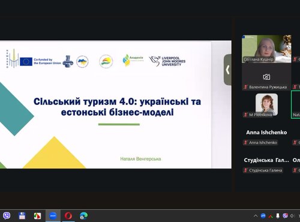Image resolution: width=300 pixels, height=222 pixels.
Task: Open the volume speaker control in tray
Action: click(292, 216)
